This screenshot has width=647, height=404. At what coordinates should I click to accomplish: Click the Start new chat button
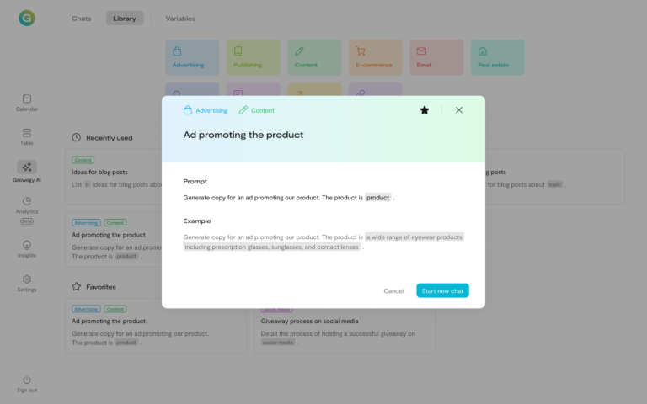[442, 290]
